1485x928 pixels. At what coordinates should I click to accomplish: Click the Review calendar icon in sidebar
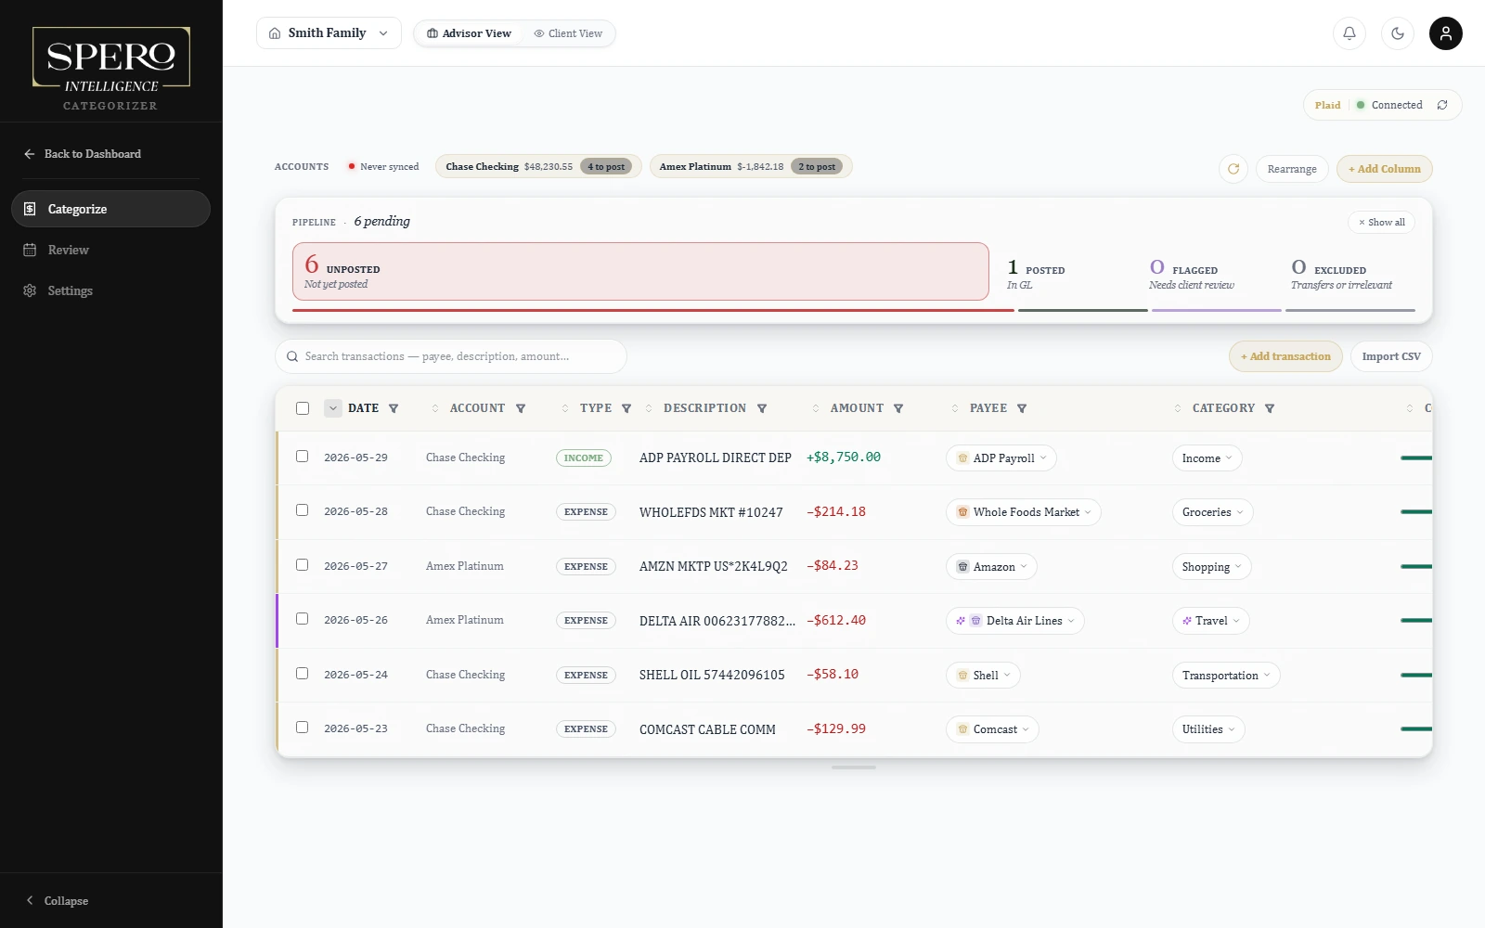(x=30, y=250)
